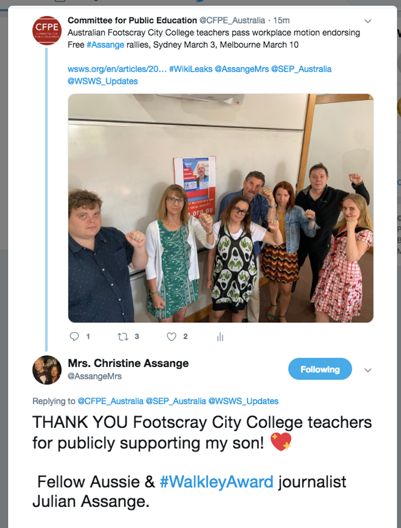This screenshot has width=401, height=528.
Task: Click the #Assange hashtag
Action: tap(105, 45)
